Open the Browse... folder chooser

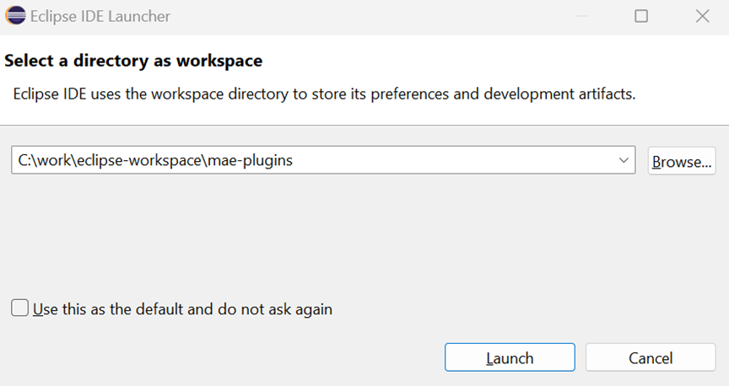(x=682, y=161)
